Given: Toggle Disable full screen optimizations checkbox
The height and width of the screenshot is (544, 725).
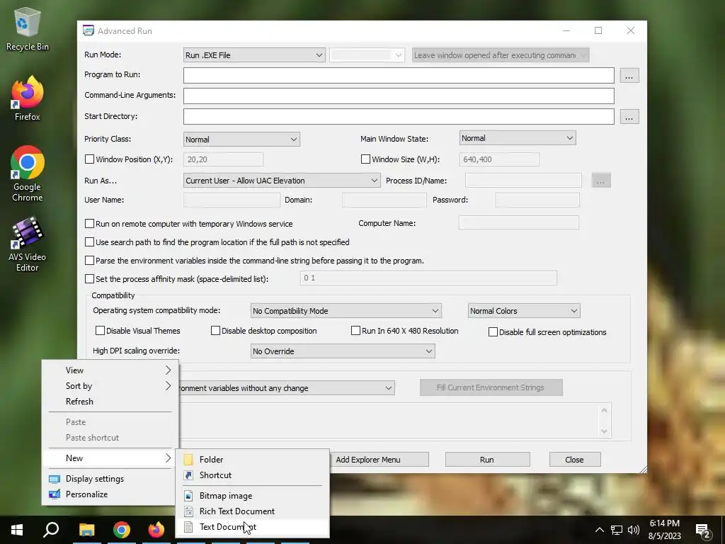Looking at the screenshot, I should point(493,331).
